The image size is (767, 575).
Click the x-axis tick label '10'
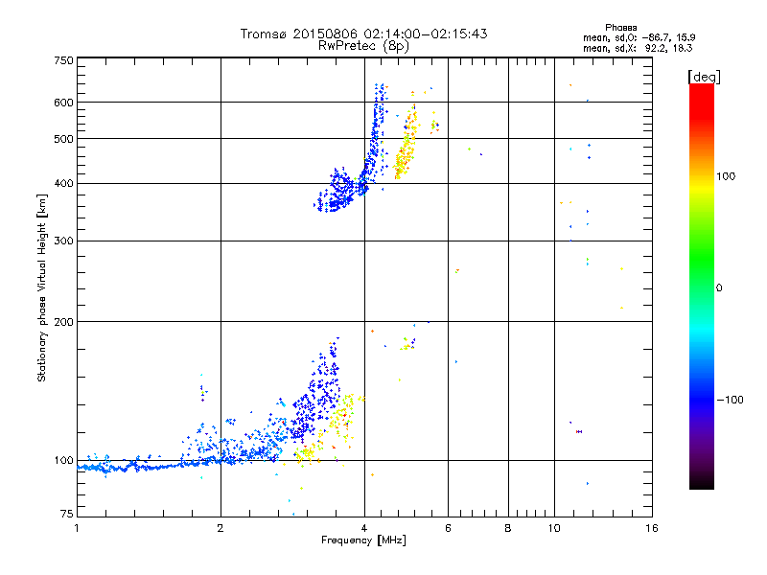554,528
